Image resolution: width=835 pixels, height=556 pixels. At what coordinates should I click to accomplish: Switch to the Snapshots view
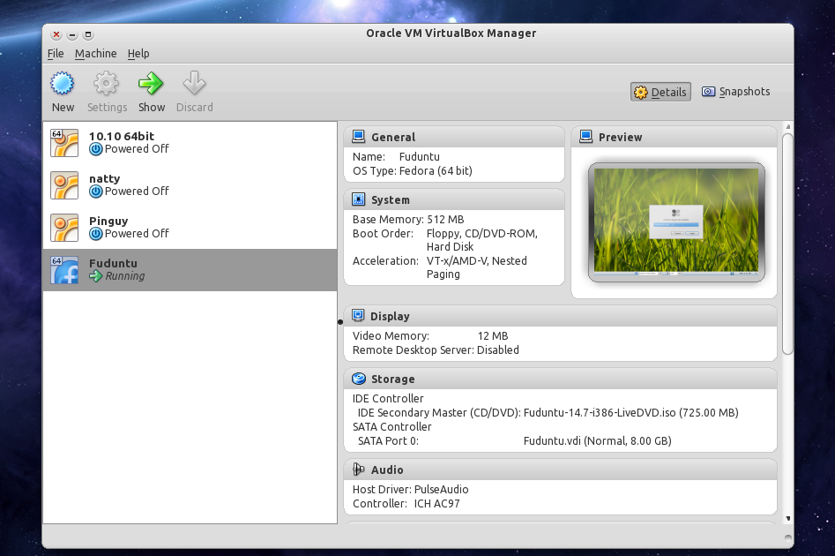735,91
